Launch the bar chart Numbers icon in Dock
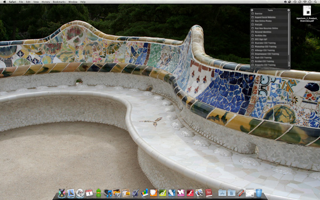The height and width of the screenshot is (200, 320). [x=145, y=193]
